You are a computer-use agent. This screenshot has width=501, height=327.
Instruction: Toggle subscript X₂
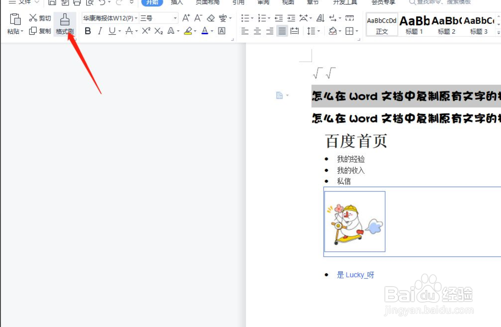[158, 31]
